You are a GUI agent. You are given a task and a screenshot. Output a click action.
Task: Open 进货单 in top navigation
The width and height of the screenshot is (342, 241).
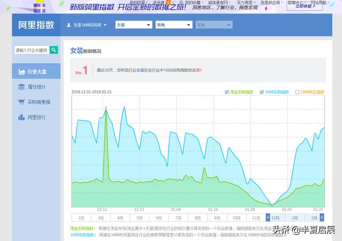tap(159, 2)
